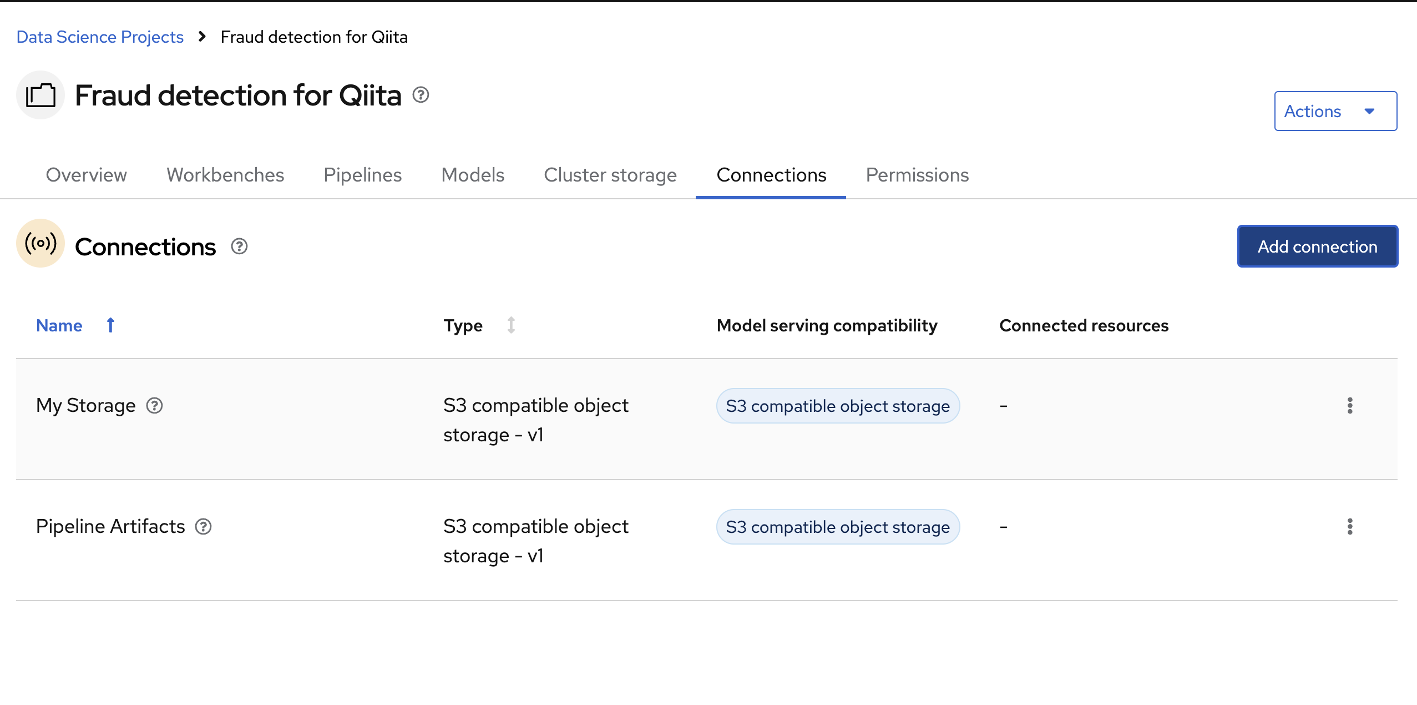The height and width of the screenshot is (705, 1417).
Task: Follow the Data Science Projects breadcrumb link
Action: (x=100, y=37)
